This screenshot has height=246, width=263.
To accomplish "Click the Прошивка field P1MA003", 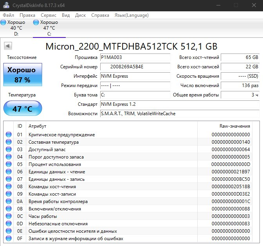I will [135, 57].
